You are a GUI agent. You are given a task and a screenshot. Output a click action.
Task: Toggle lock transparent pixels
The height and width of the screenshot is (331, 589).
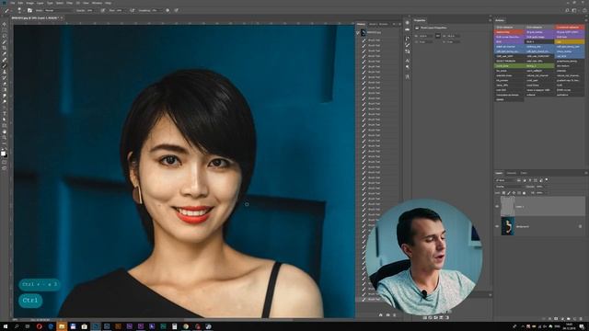(x=503, y=193)
